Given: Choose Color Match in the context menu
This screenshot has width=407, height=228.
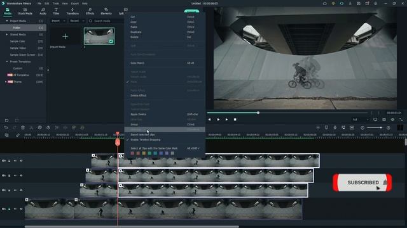Looking at the screenshot, I should click(165, 63).
